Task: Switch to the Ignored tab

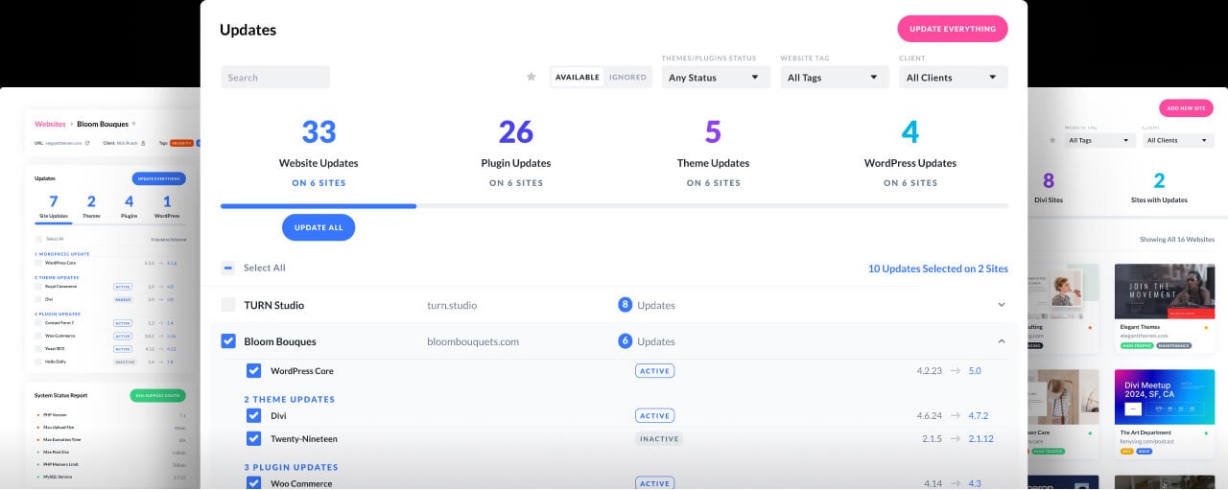Action: pos(627,78)
